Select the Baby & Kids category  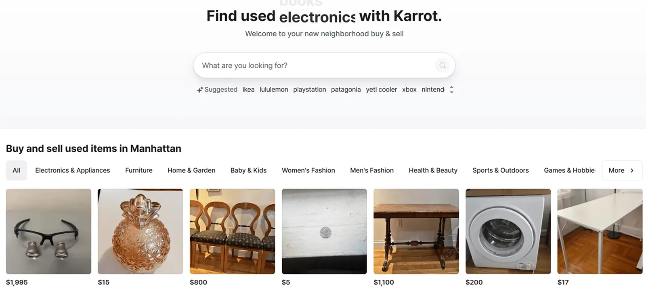tap(248, 170)
